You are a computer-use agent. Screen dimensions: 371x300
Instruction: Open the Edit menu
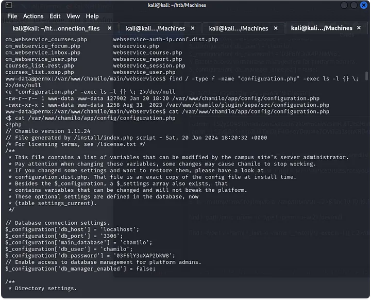(x=55, y=16)
